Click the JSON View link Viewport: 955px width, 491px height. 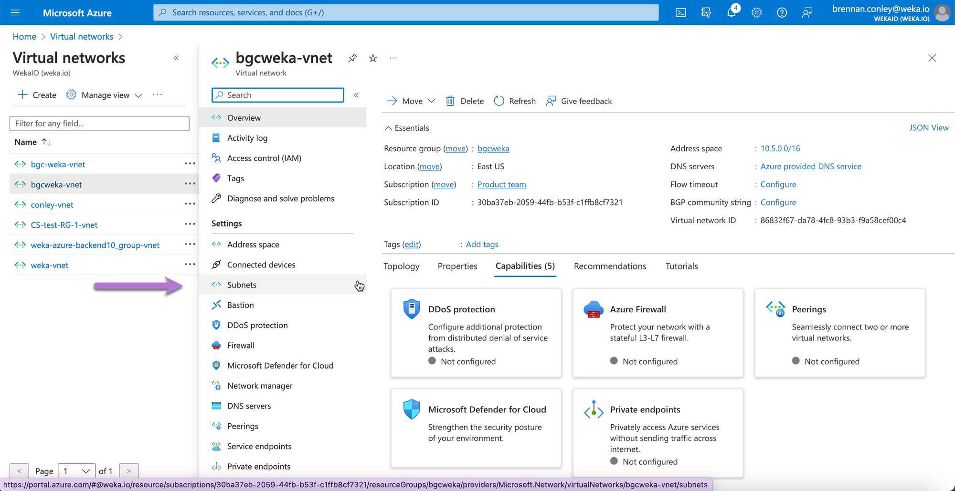coord(928,128)
